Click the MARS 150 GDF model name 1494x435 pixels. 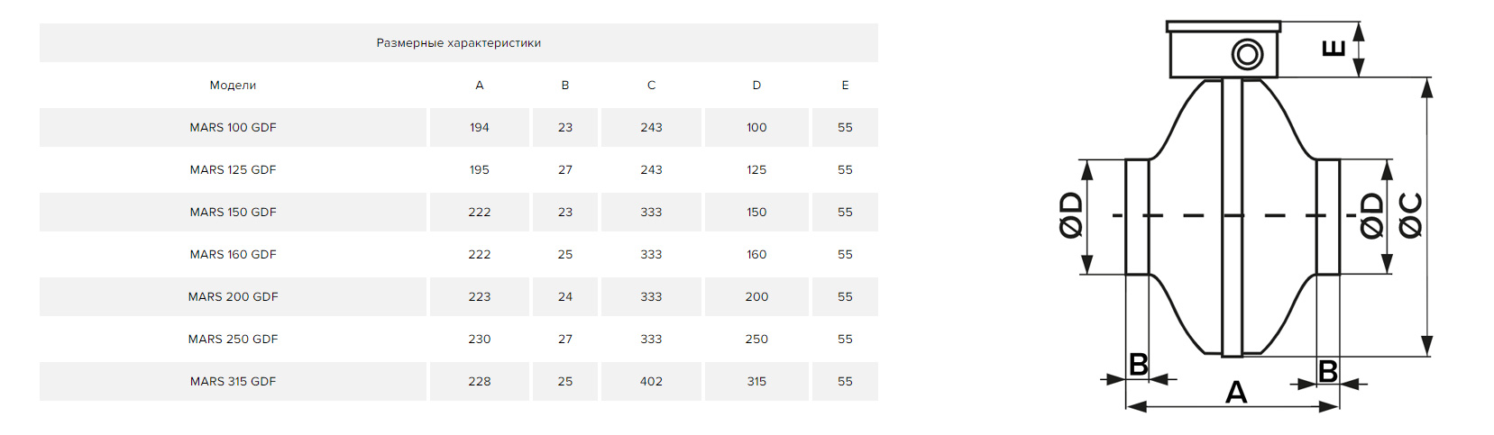pos(233,213)
